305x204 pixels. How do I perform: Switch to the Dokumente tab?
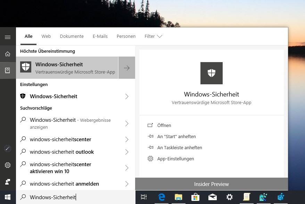tap(72, 36)
